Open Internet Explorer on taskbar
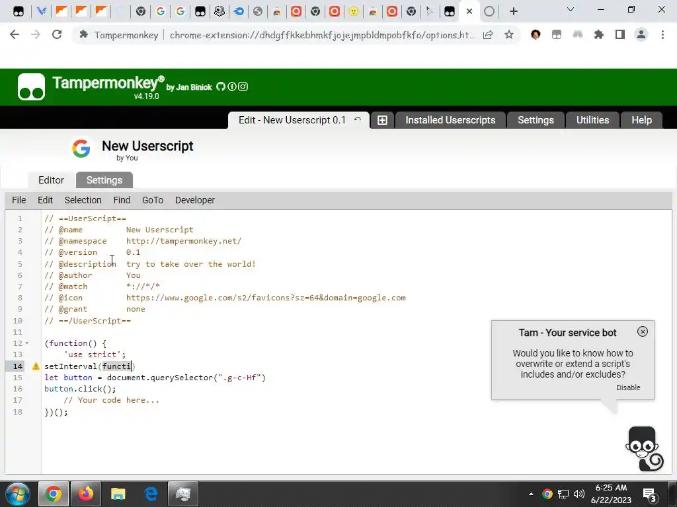The width and height of the screenshot is (677, 507). 151,494
